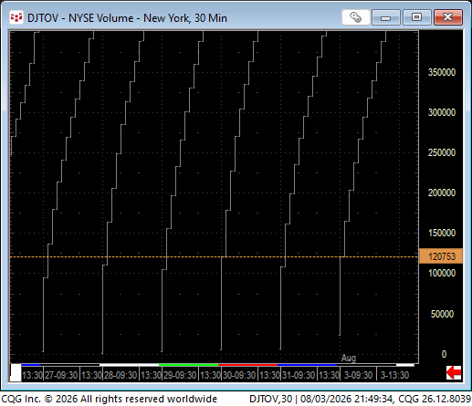Close the DJTOV chart window
The image size is (472, 406).
point(448,17)
